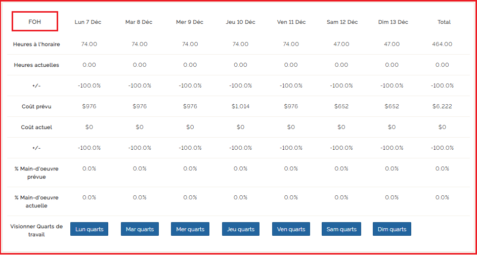This screenshot has height=255, width=477.
Task: Click the Total column header
Action: (444, 22)
